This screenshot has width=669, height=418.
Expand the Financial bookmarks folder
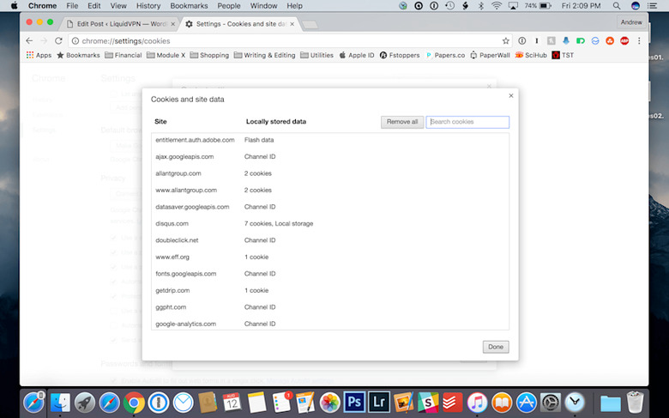click(124, 55)
